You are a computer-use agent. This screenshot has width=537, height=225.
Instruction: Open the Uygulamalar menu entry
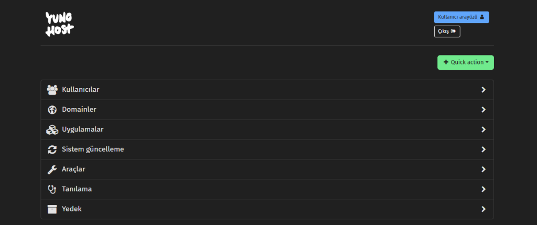pyautogui.click(x=267, y=130)
